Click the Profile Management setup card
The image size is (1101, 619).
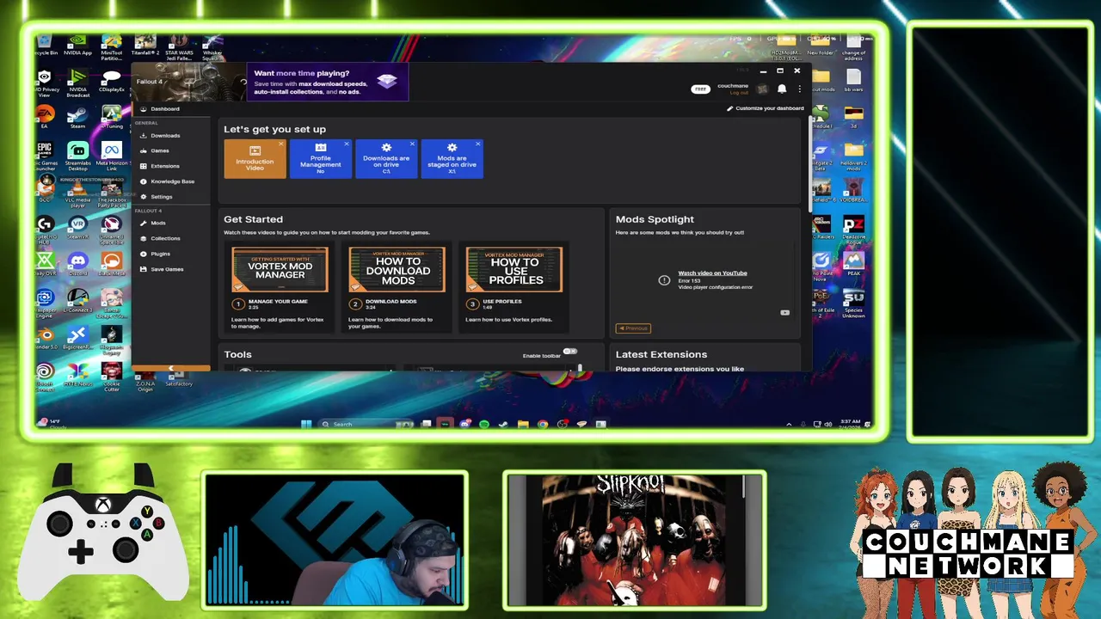[x=320, y=159]
